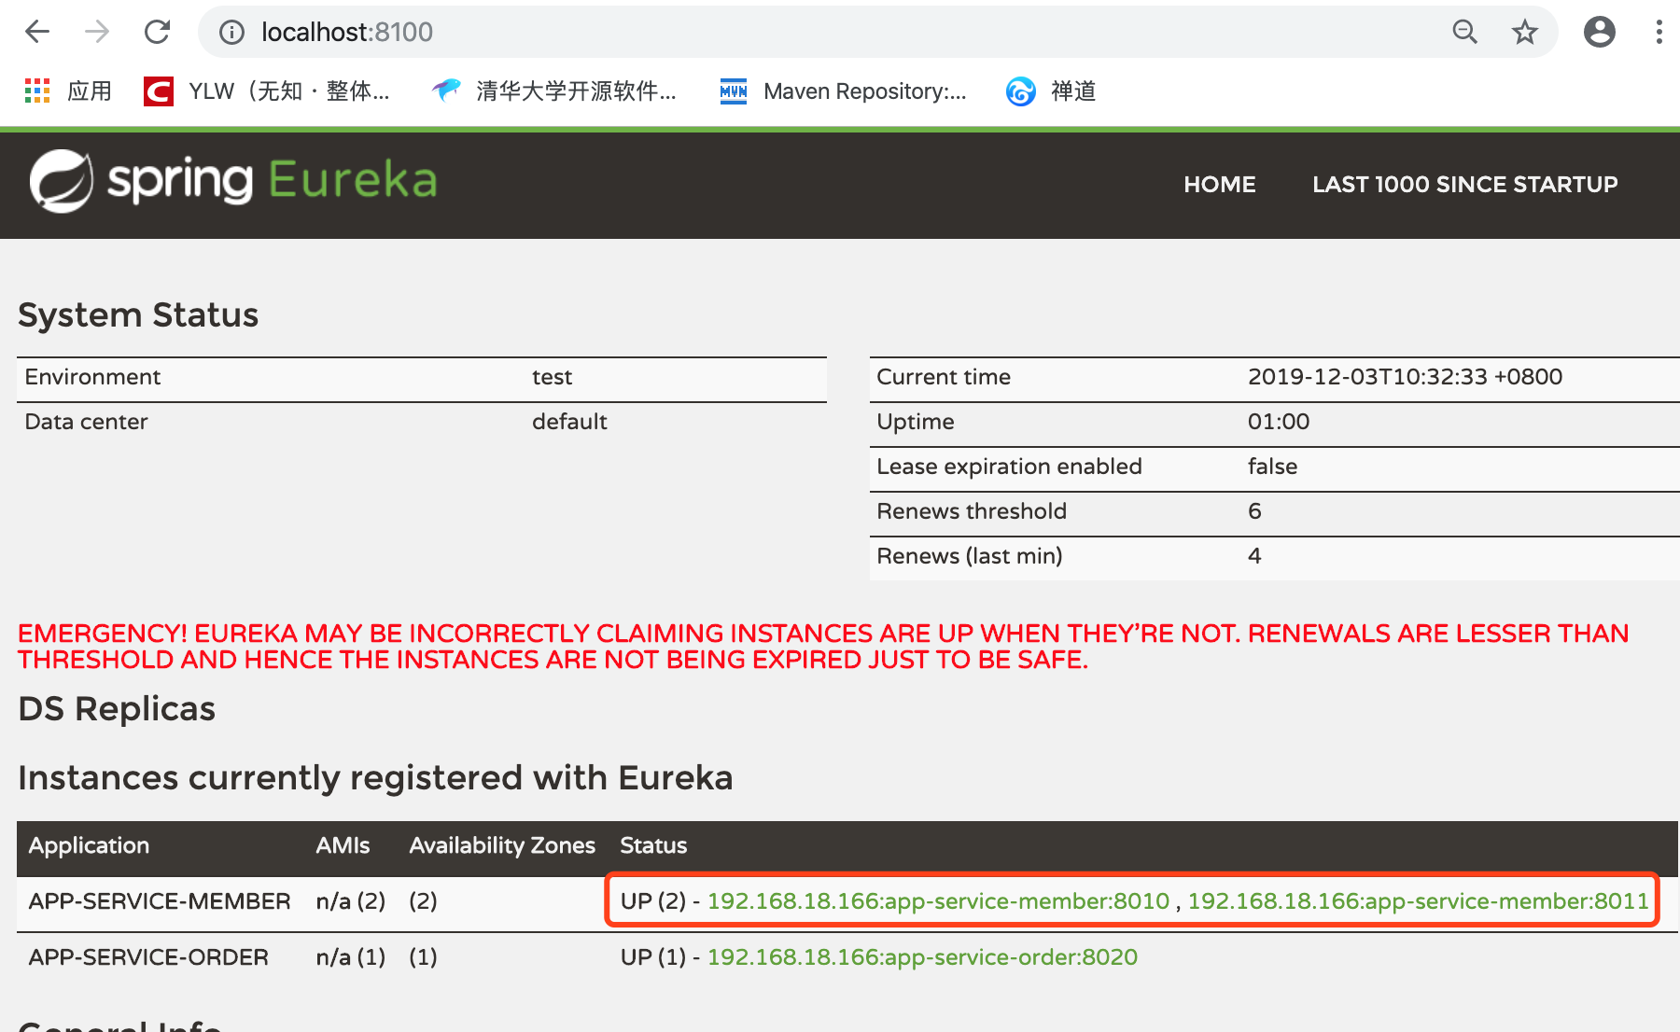The image size is (1680, 1032).
Task: Select the APP-SERVICE-ORDER application cell
Action: coord(148,956)
